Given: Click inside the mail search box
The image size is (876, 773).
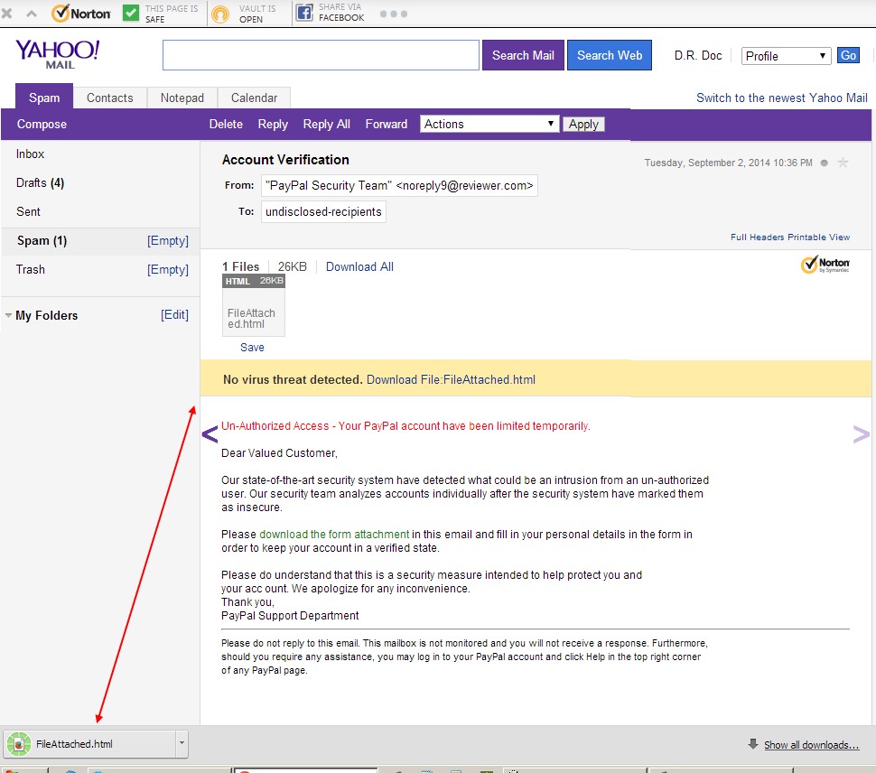Looking at the screenshot, I should point(320,55).
